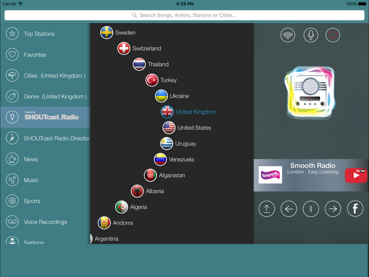Open Genre (United Kingdom) menu
The image size is (369, 277).
(55, 96)
